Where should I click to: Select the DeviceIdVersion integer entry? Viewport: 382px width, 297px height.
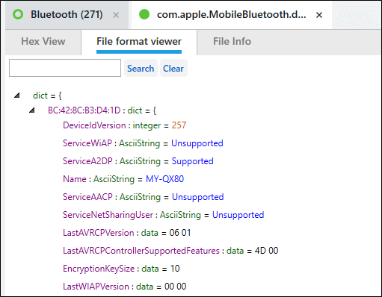[x=124, y=125]
